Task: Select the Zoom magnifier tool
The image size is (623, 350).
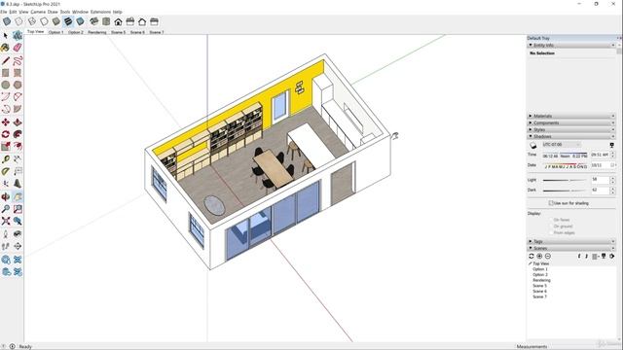Action: [6, 209]
